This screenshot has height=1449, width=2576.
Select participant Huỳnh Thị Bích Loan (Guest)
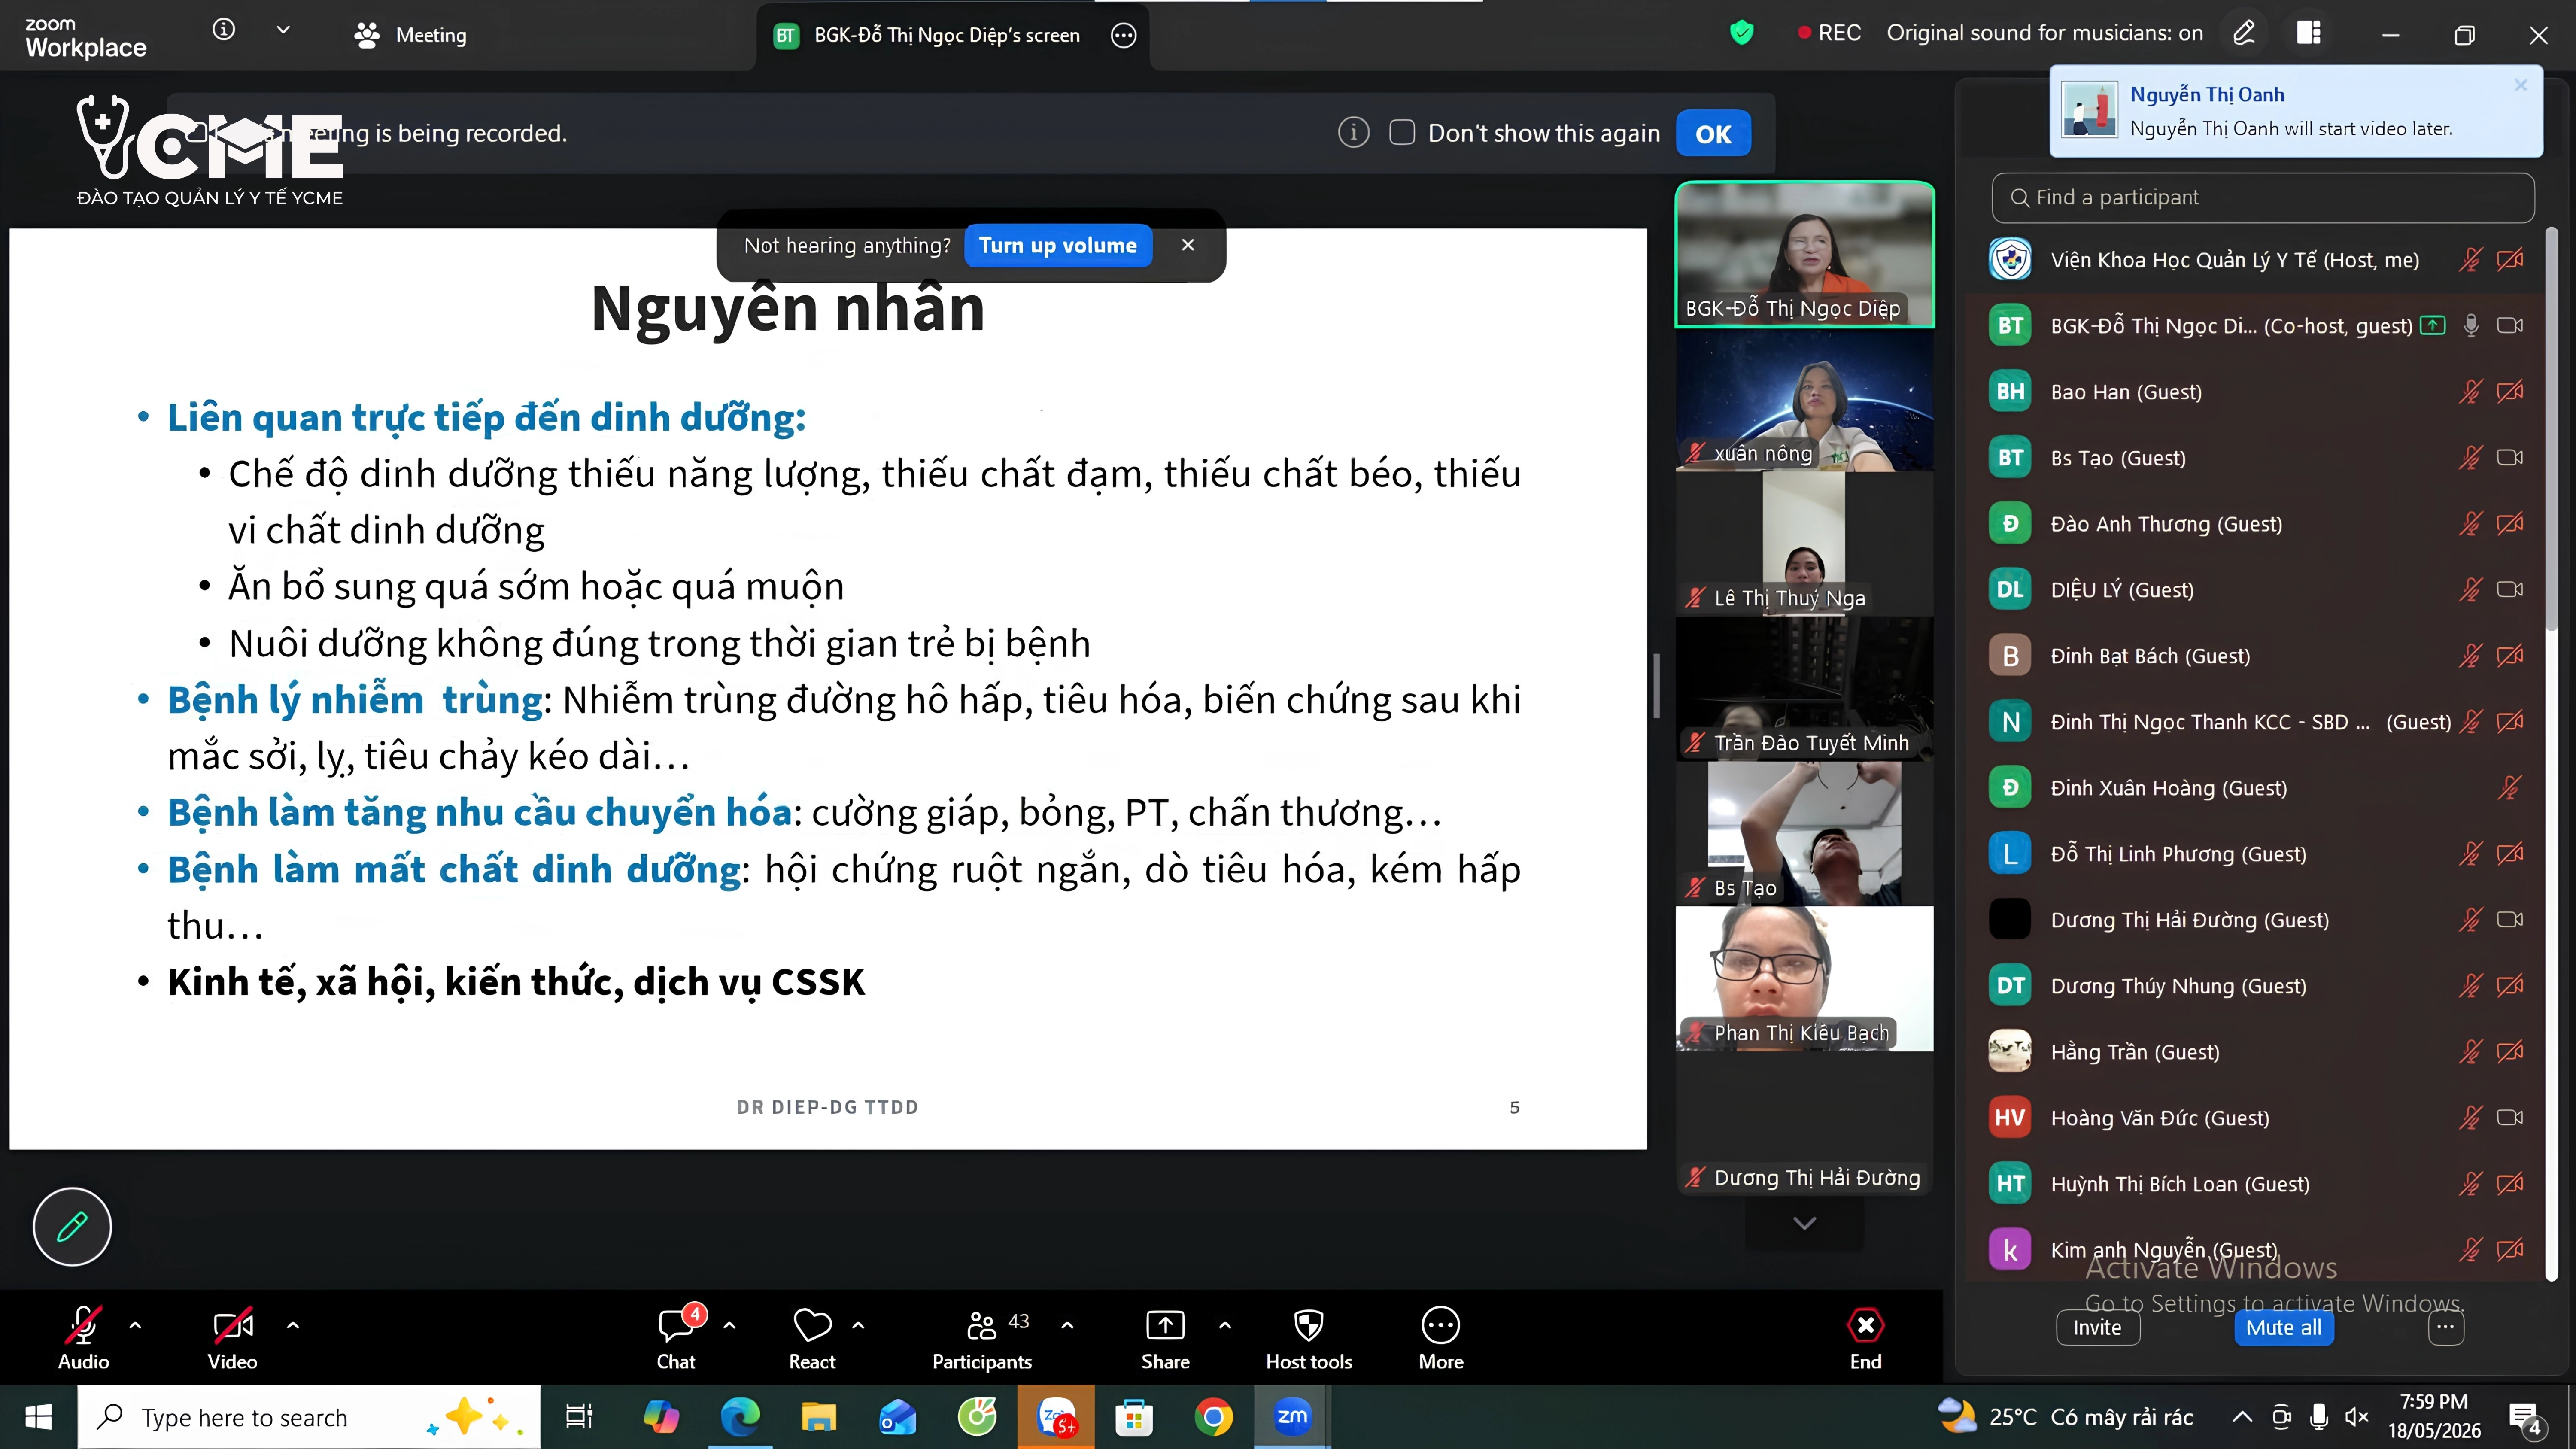[2254, 1184]
